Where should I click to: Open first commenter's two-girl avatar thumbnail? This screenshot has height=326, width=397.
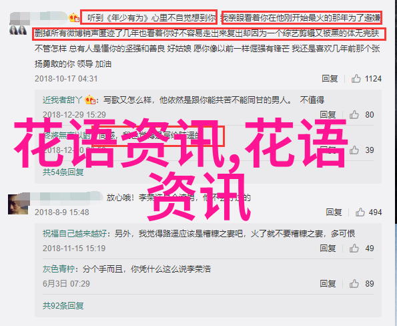[x=18, y=30]
